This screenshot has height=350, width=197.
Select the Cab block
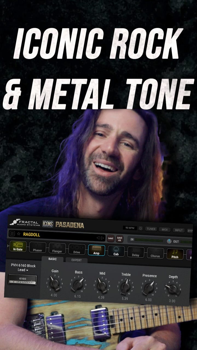tap(116, 252)
